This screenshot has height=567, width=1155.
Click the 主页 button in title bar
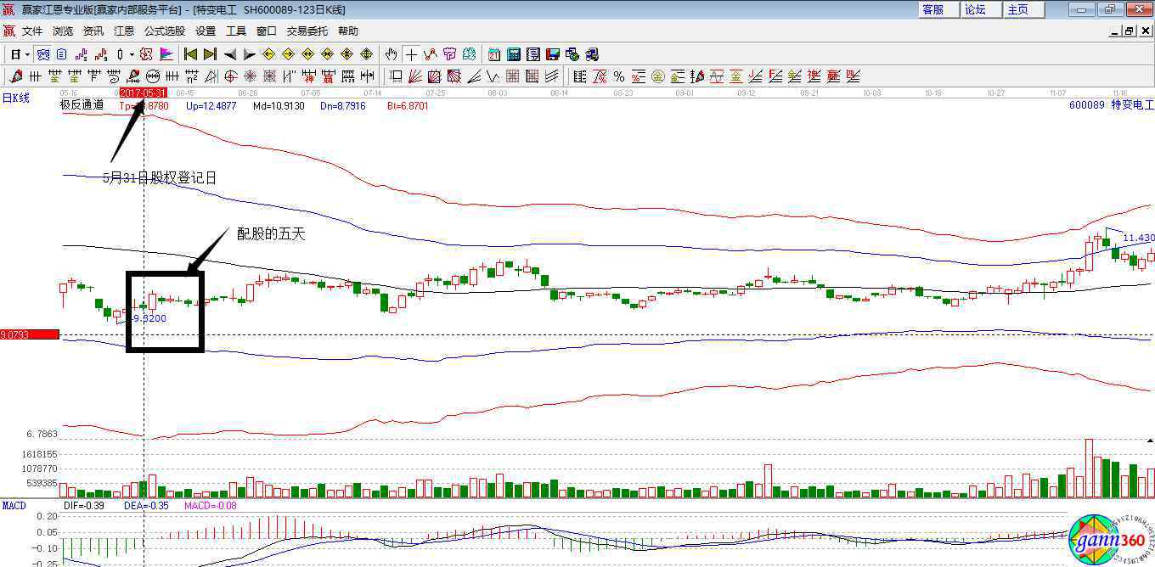pos(1024,9)
